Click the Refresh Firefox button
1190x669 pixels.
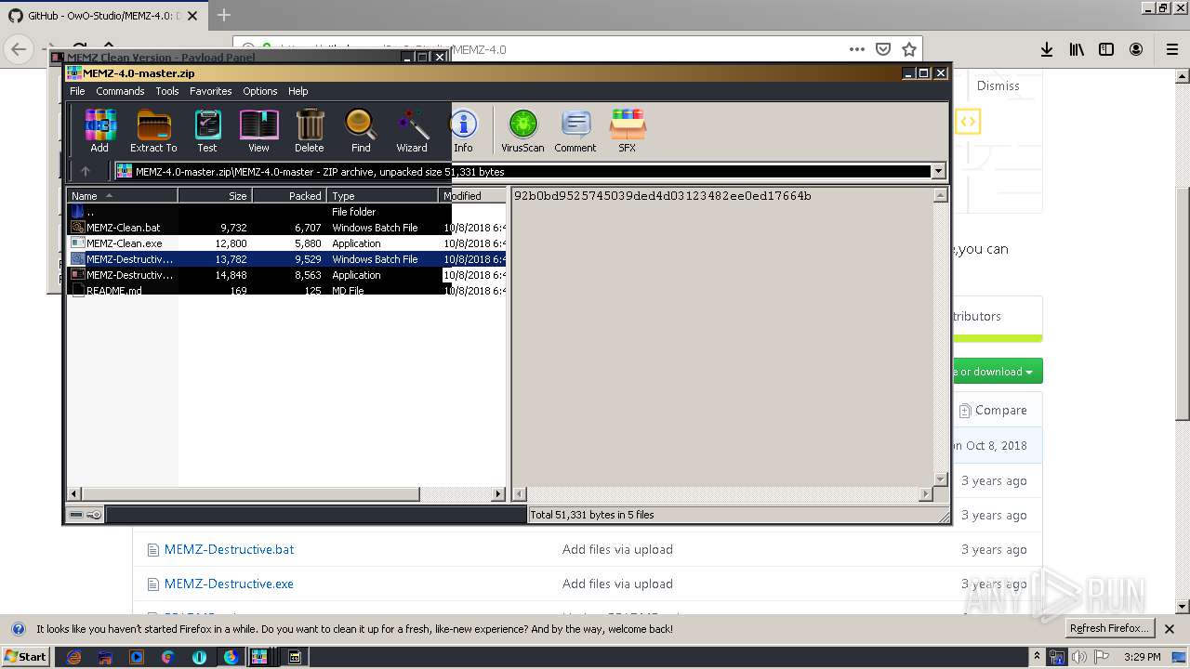point(1108,629)
